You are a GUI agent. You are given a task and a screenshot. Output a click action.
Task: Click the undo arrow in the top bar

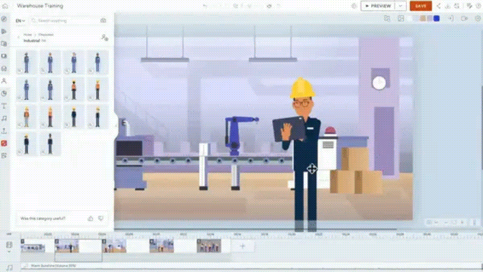[x=205, y=6]
